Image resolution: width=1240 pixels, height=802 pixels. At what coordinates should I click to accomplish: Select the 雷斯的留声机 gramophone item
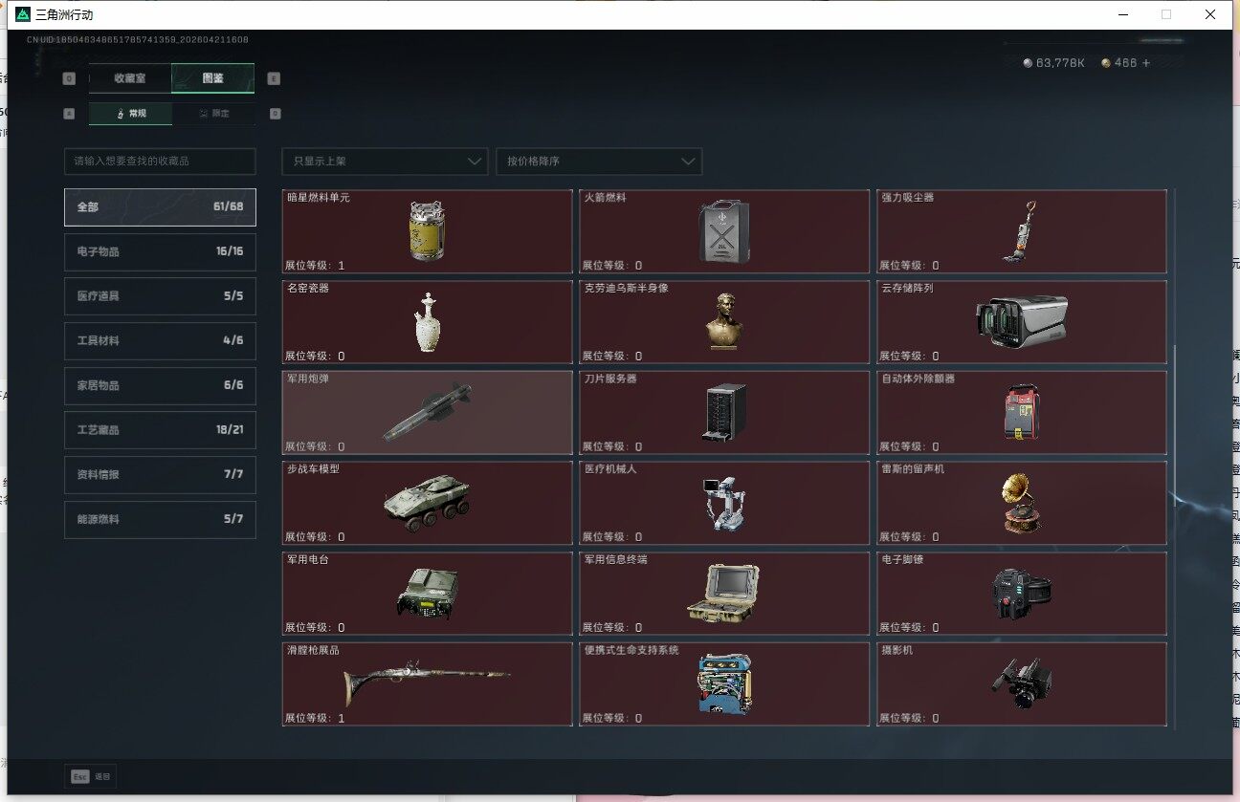tap(1021, 503)
